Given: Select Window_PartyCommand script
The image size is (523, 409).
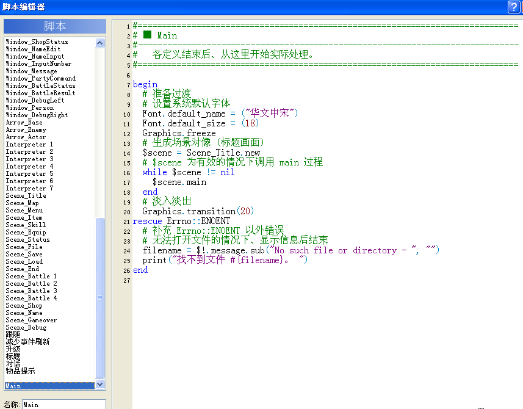Looking at the screenshot, I should click(41, 78).
